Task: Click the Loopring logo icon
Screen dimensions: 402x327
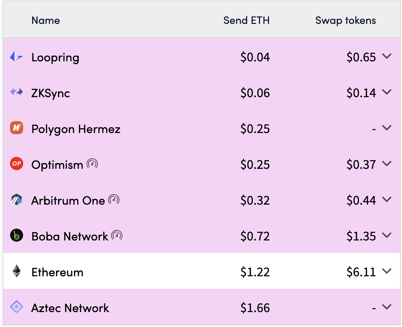Action: click(x=16, y=57)
